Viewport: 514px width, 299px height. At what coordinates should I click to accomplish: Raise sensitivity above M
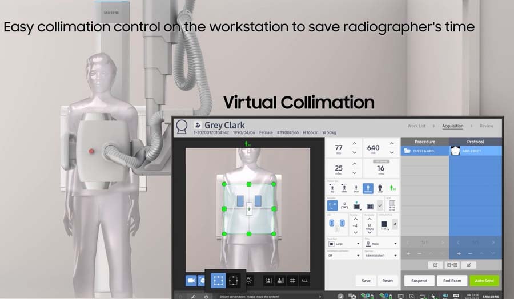click(370, 219)
